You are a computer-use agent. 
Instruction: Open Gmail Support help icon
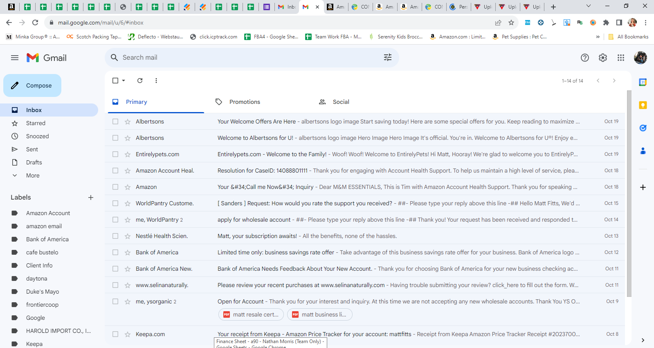pos(585,58)
